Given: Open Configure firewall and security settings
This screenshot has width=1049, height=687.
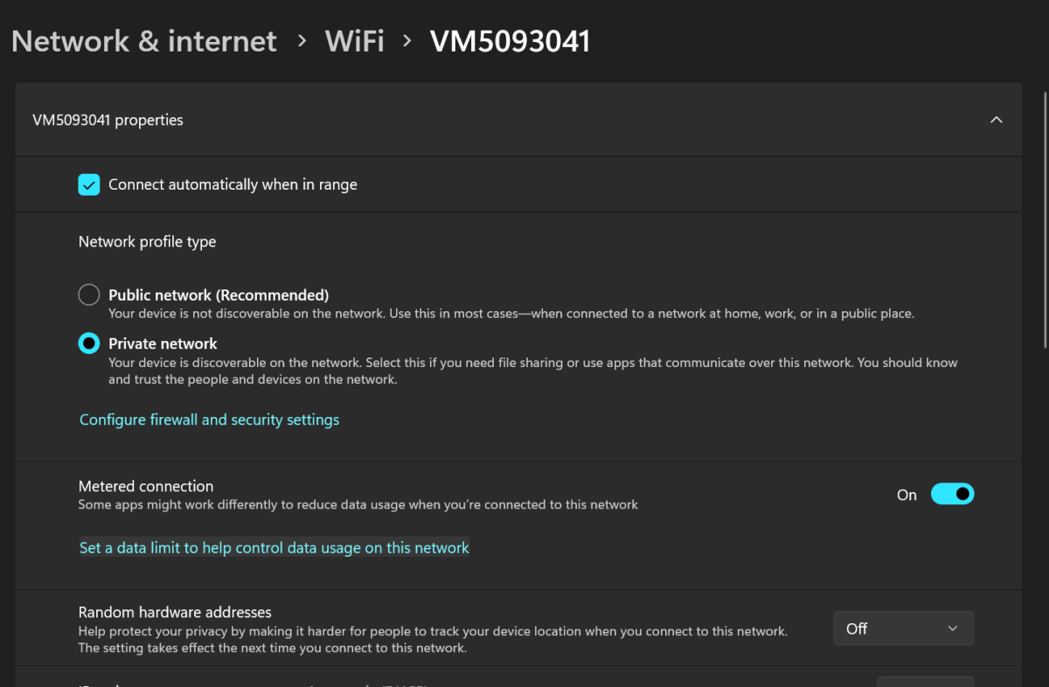Looking at the screenshot, I should pyautogui.click(x=209, y=420).
